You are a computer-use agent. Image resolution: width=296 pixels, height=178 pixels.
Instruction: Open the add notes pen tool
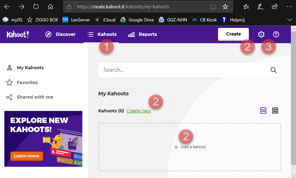[260, 7]
